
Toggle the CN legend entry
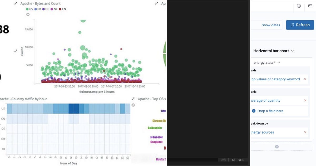pos(62,9)
